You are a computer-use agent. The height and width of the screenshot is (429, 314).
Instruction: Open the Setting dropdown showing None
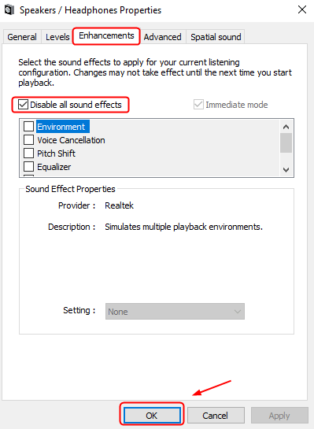[x=175, y=312]
